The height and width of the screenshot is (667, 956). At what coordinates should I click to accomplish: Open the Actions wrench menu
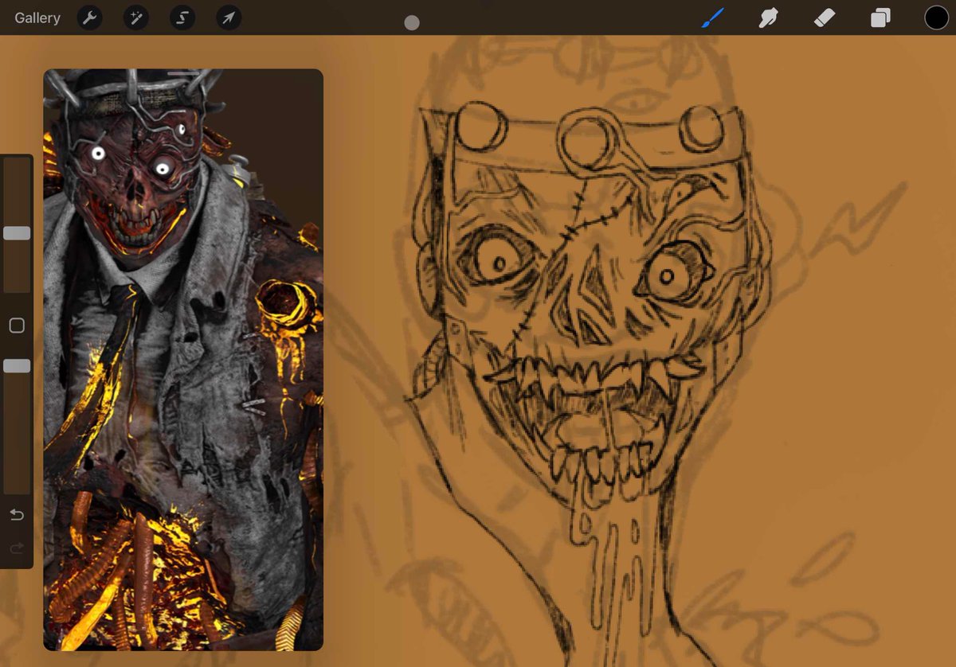click(90, 18)
